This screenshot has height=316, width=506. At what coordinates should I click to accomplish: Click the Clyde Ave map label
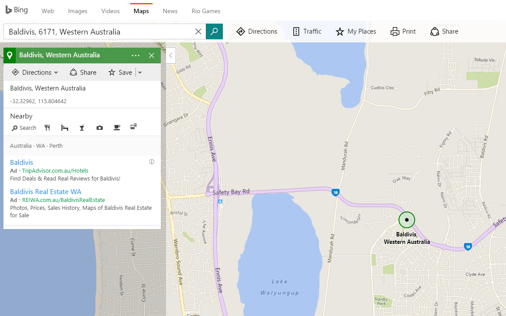tap(475, 274)
